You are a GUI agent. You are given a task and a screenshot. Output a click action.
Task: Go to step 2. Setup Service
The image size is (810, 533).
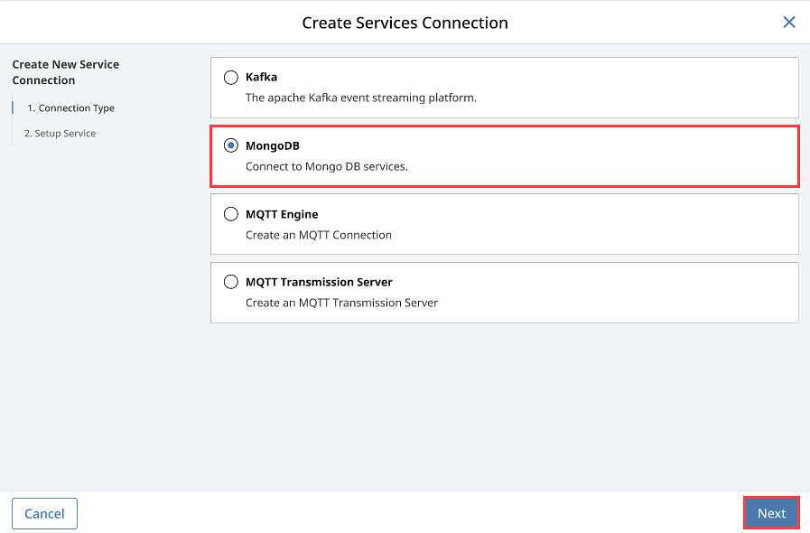(60, 134)
